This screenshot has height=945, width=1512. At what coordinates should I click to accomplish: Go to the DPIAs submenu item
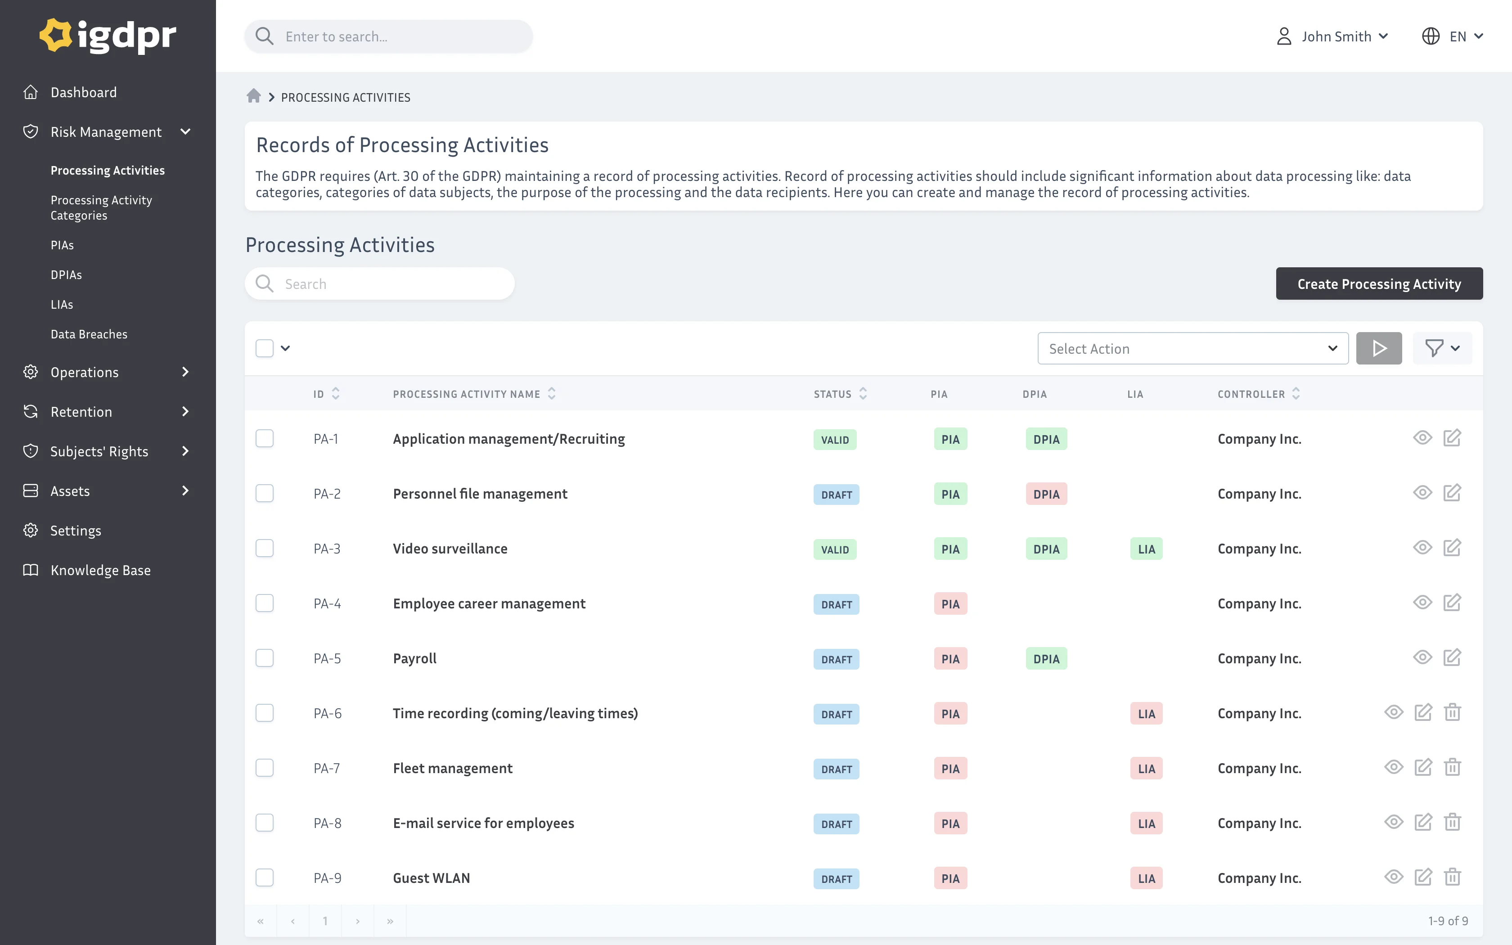pyautogui.click(x=66, y=274)
